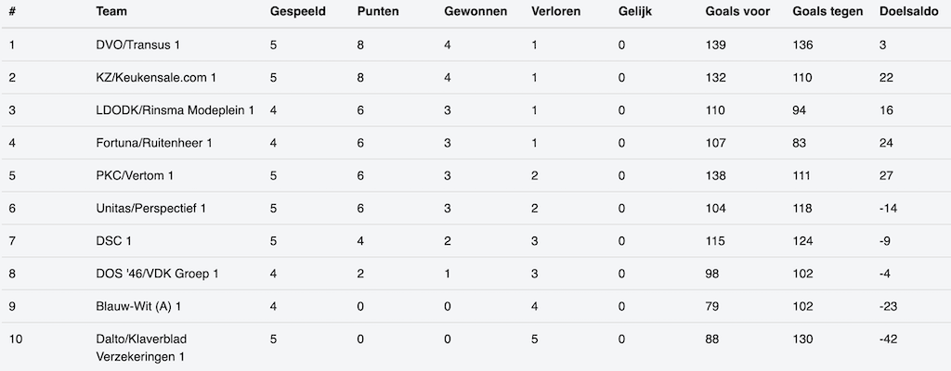
Task: Select the KZ/Keukensale.com 1 team name
Action: point(149,78)
